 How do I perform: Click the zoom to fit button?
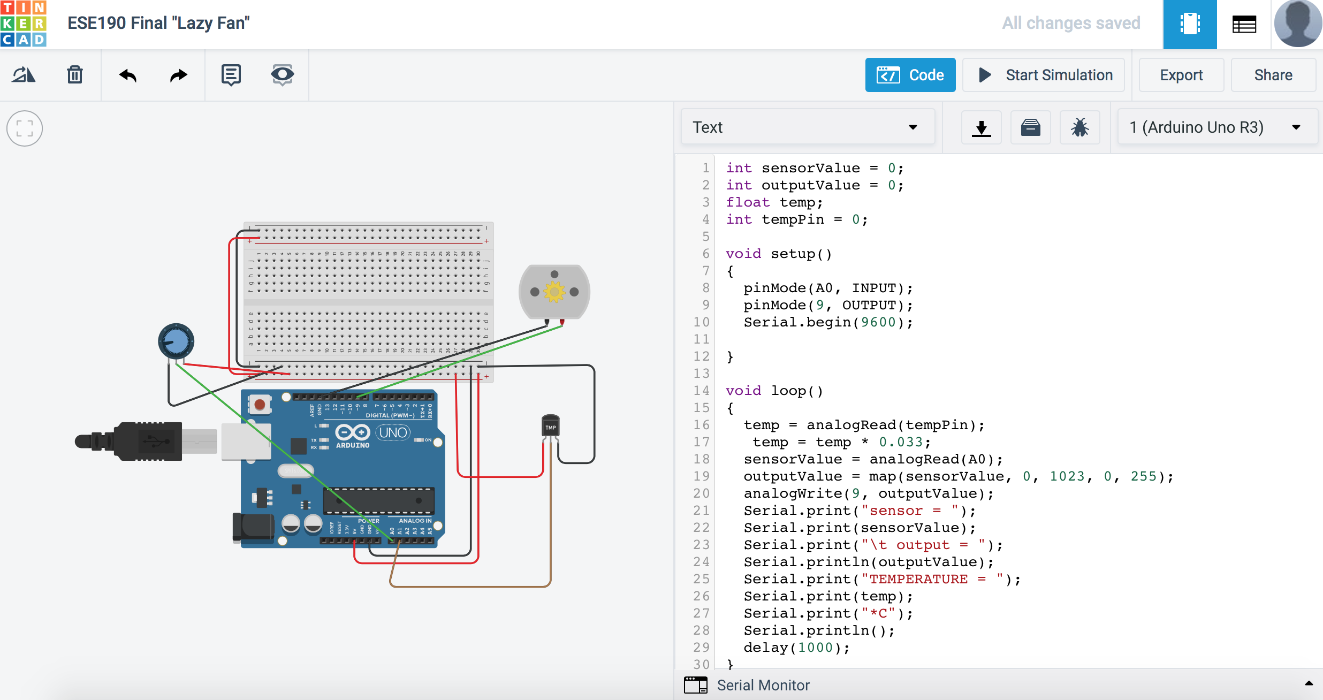pos(25,128)
